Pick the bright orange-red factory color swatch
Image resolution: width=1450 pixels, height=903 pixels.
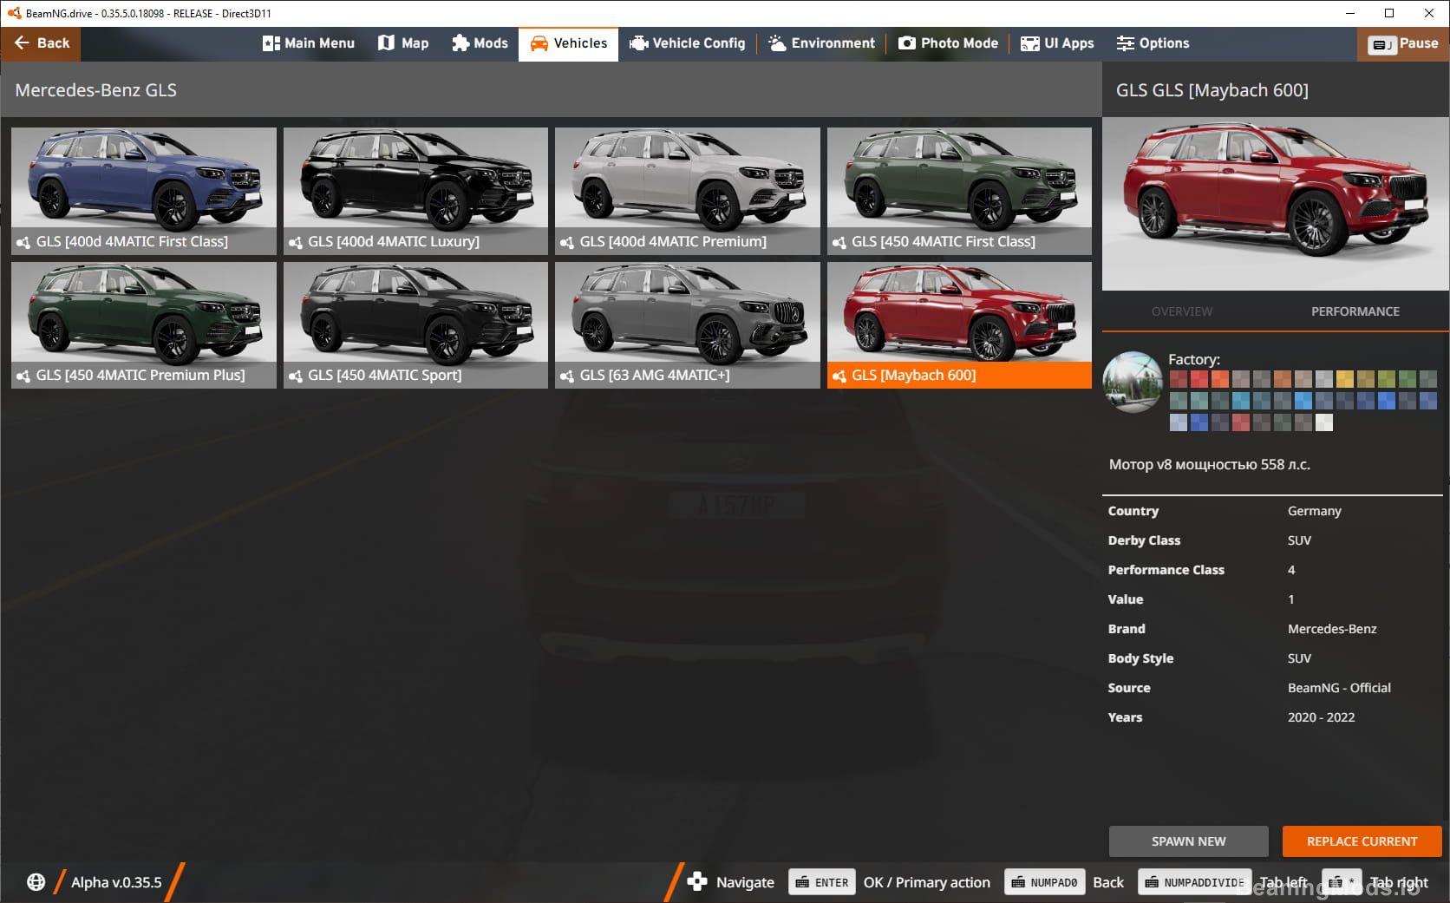click(1220, 379)
